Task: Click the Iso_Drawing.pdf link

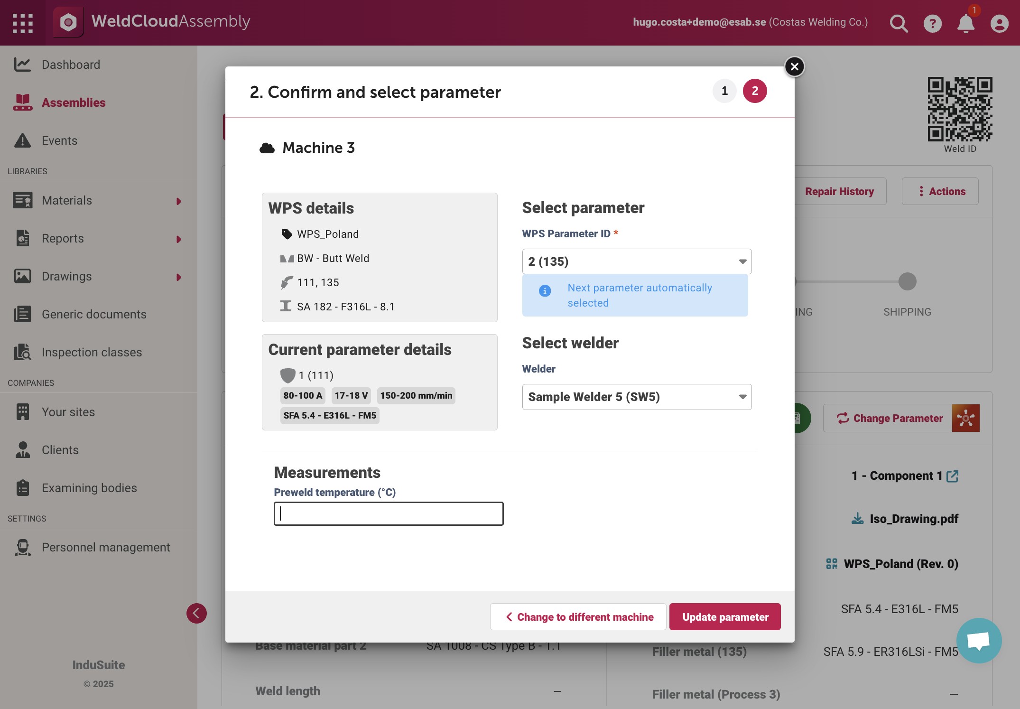Action: pos(914,519)
